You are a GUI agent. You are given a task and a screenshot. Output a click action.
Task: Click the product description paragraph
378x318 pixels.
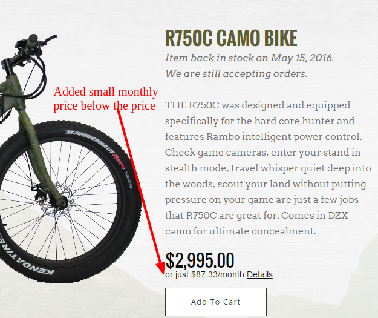point(268,168)
